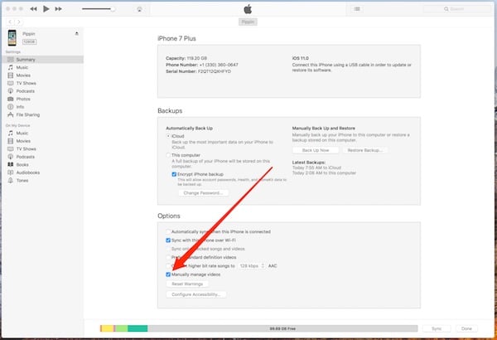The width and height of the screenshot is (497, 340).
Task: Go back with the left navigation arrow
Action: click(x=10, y=22)
